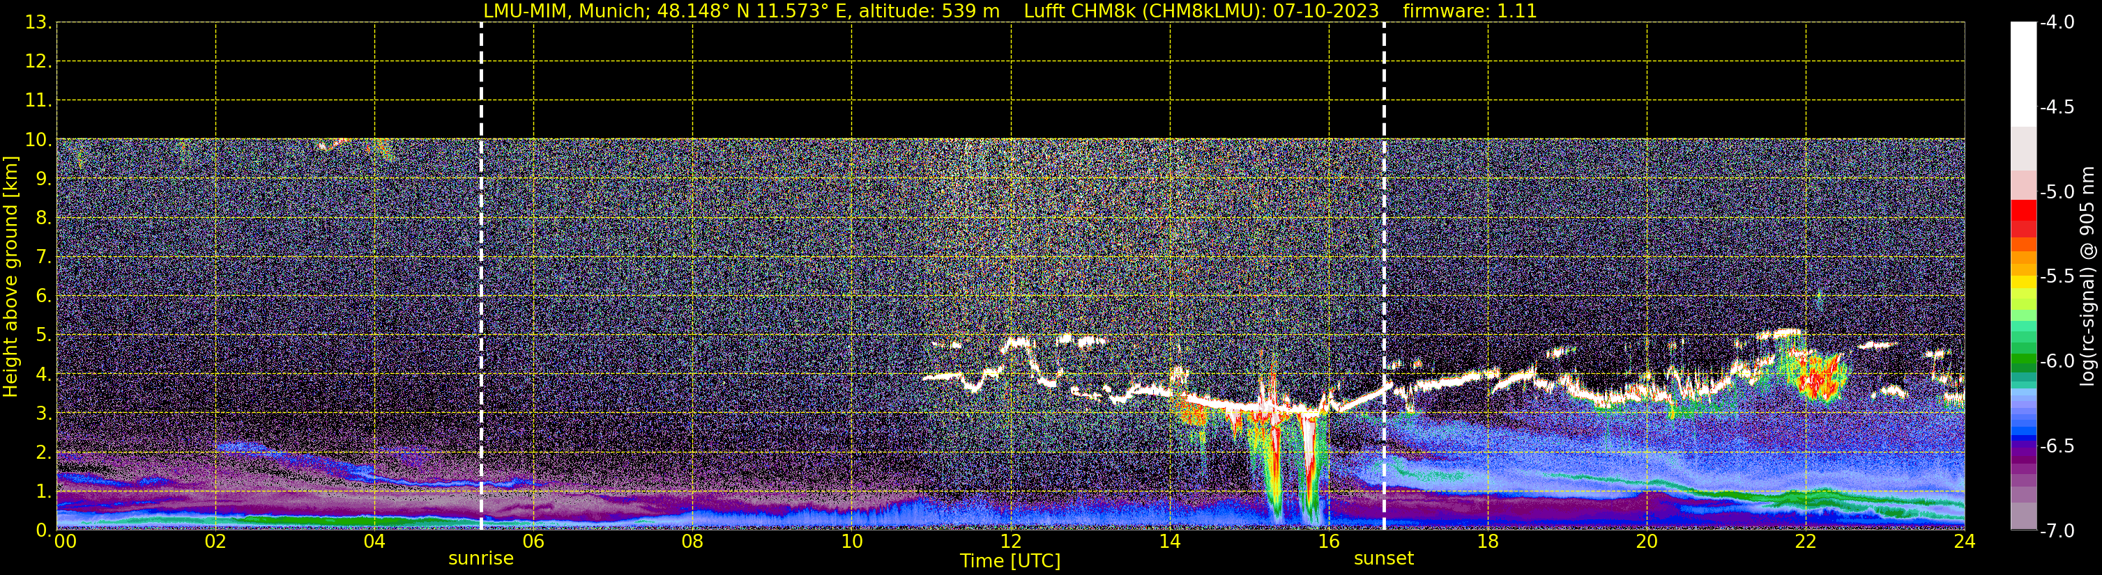Click the '8.' height axis tick label
The width and height of the screenshot is (2102, 575).
43,219
